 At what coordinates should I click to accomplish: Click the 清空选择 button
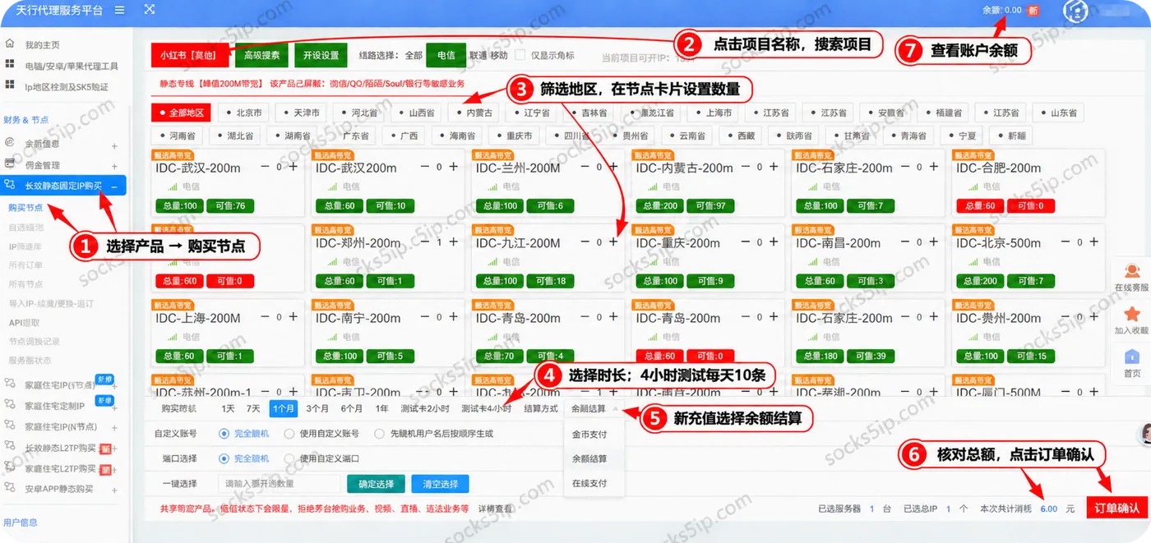tap(440, 484)
